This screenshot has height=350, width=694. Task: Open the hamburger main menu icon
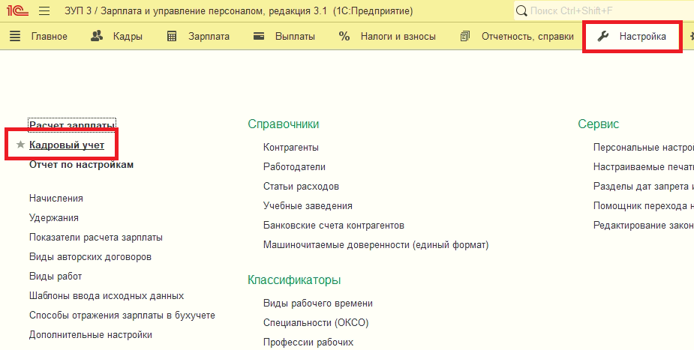pos(44,11)
